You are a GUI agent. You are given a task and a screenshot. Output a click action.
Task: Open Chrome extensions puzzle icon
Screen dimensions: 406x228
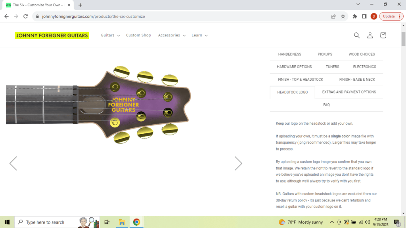tap(355, 16)
